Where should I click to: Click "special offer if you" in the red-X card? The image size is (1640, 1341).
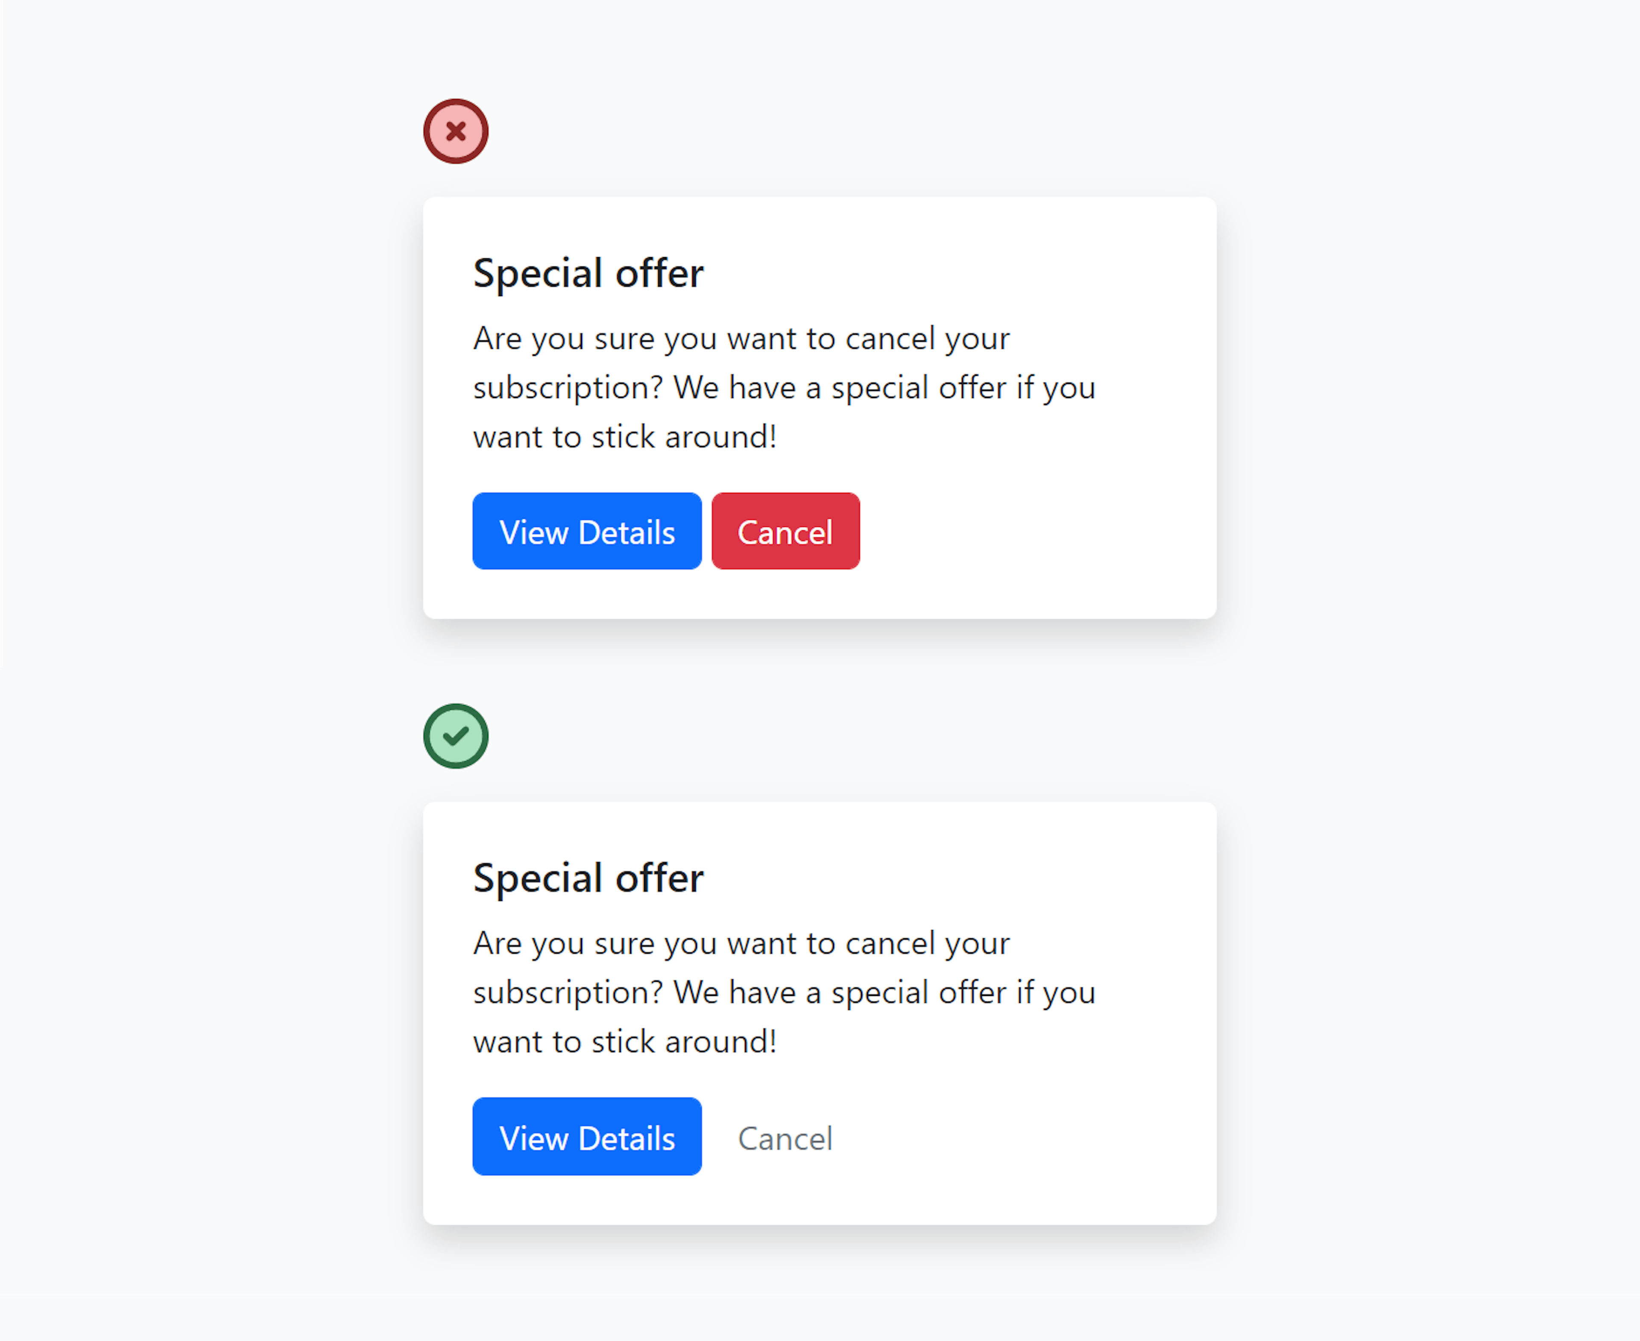963,388
